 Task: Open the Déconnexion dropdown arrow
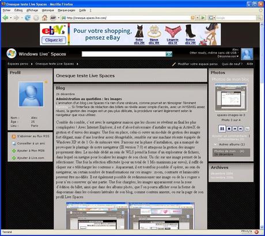(x=238, y=56)
